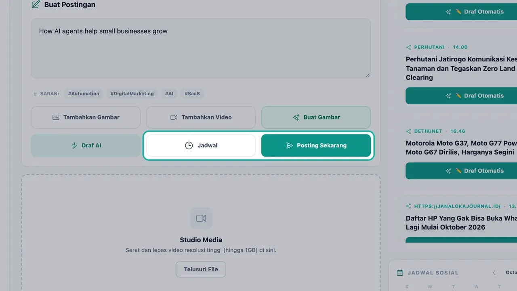Click the Telusuri File button
The height and width of the screenshot is (291, 517).
[x=201, y=269]
